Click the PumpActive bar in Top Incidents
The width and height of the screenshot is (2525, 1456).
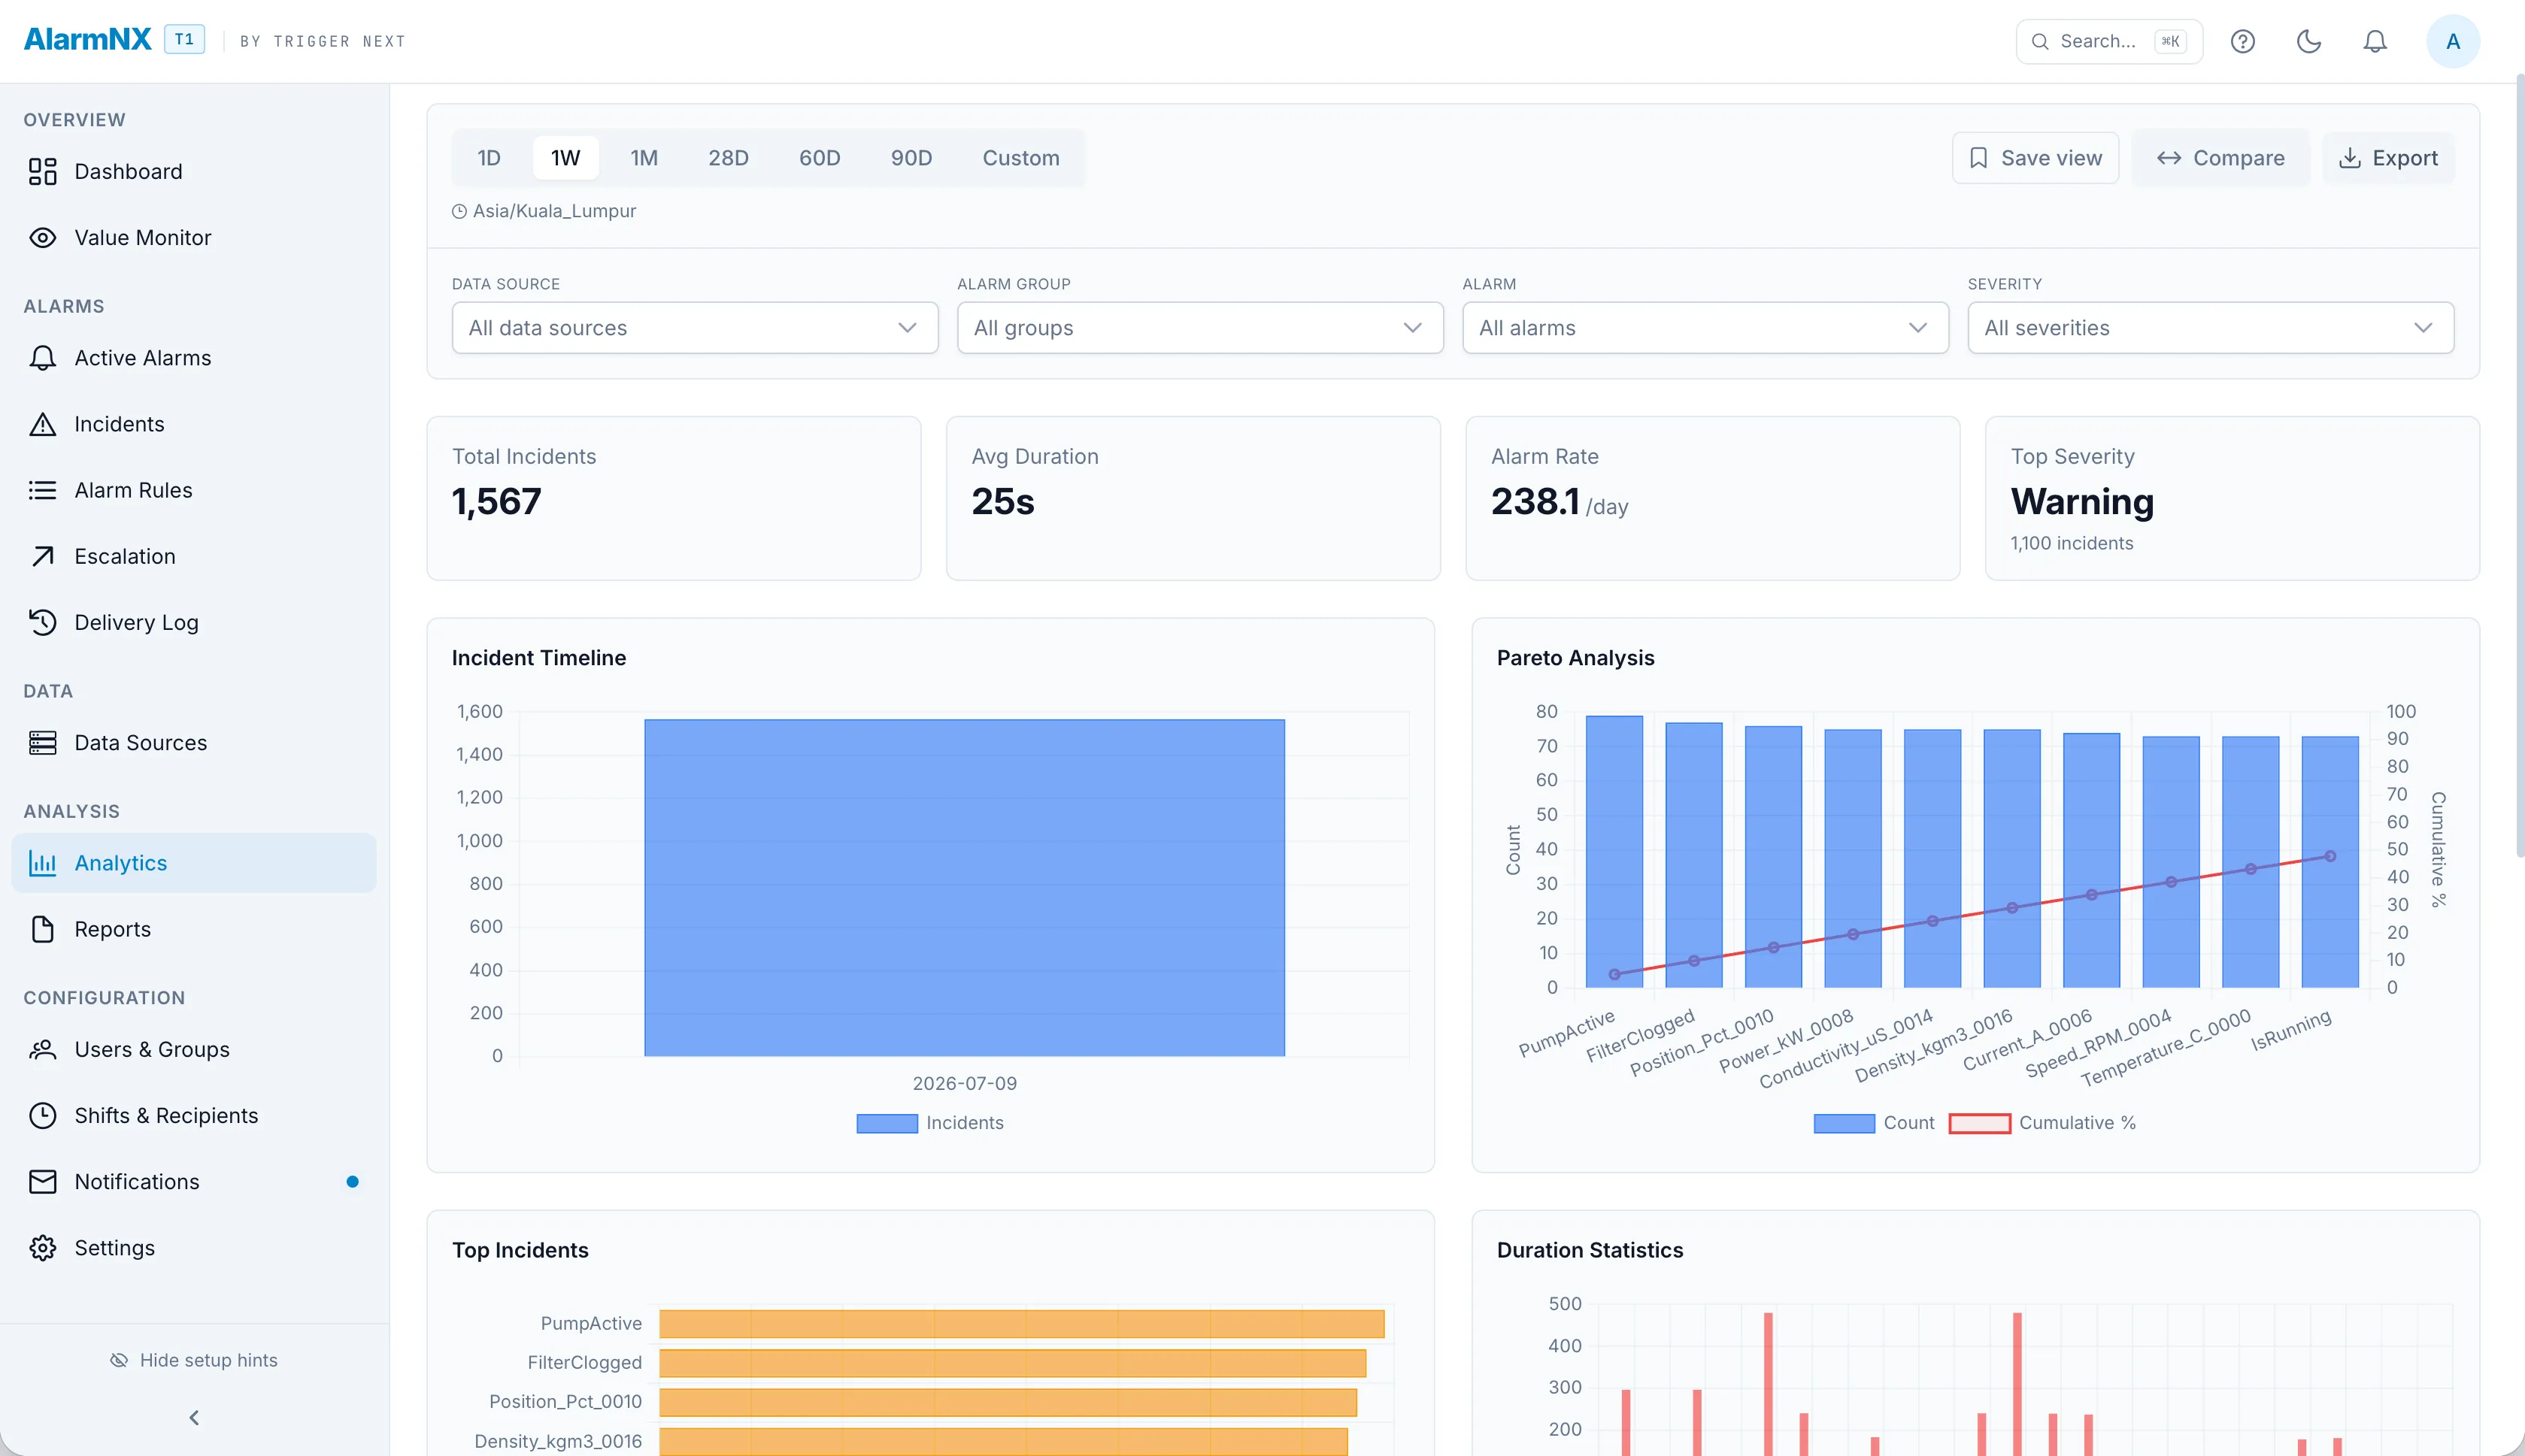[1021, 1324]
